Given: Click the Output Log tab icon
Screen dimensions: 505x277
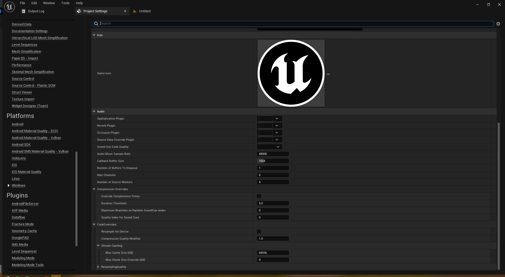Looking at the screenshot, I should 24,11.
